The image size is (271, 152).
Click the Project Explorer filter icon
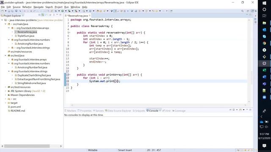(x=46, y=15)
